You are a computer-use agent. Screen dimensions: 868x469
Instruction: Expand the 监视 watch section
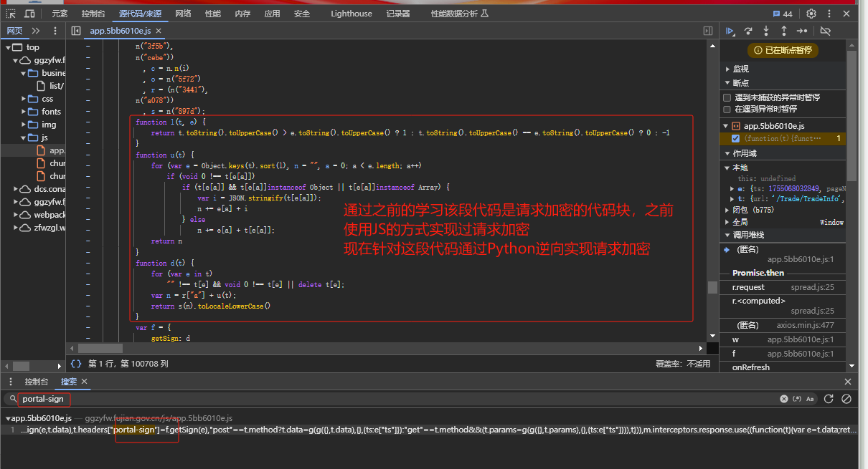click(x=727, y=69)
